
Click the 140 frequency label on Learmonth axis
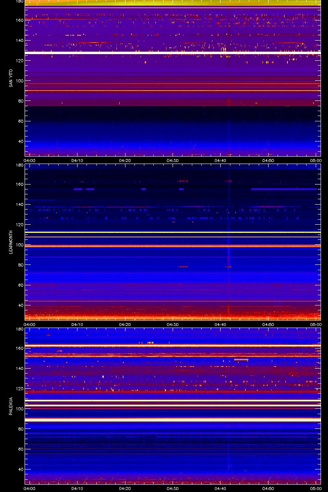[19, 204]
